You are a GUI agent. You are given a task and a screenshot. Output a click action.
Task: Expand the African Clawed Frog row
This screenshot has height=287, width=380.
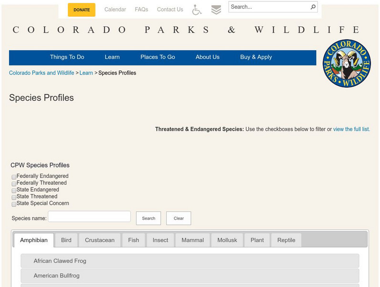point(190,261)
